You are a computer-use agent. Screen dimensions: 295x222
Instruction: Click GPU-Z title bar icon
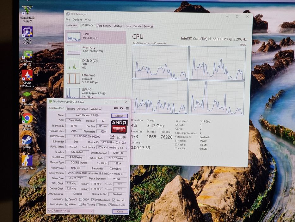click(50, 101)
